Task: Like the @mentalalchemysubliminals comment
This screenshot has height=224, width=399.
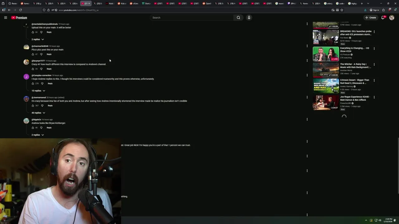Action: [33, 32]
